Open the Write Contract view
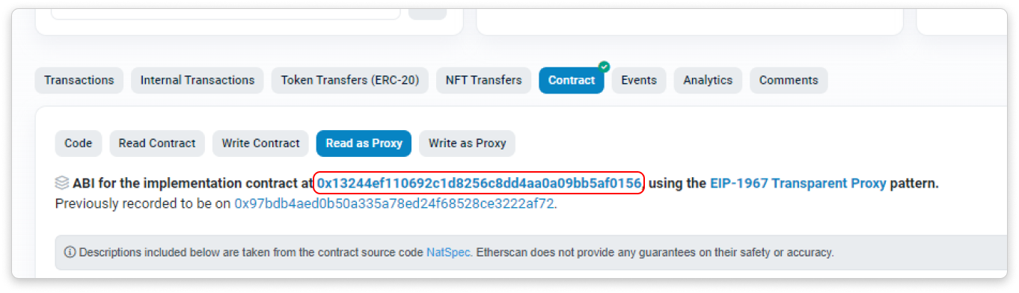The height and width of the screenshot is (293, 1019). pyautogui.click(x=260, y=144)
